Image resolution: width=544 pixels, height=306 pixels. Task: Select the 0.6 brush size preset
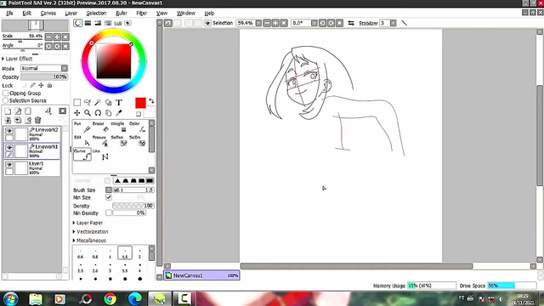80,253
